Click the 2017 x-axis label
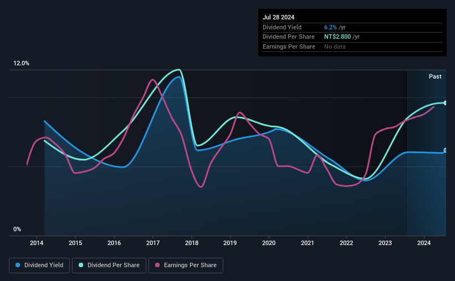 (153, 243)
